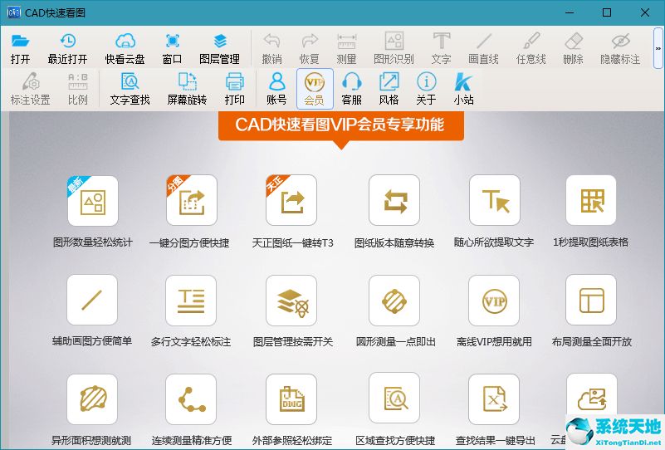Redo with the 恢复 arrow
Image resolution: width=665 pixels, height=450 pixels.
click(309, 48)
